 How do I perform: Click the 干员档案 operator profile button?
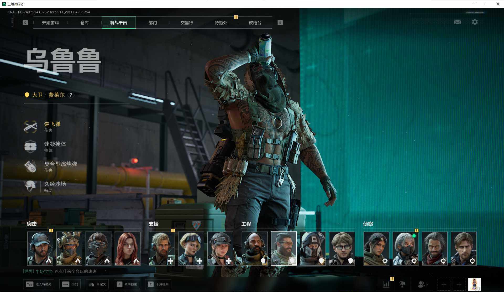158,284
